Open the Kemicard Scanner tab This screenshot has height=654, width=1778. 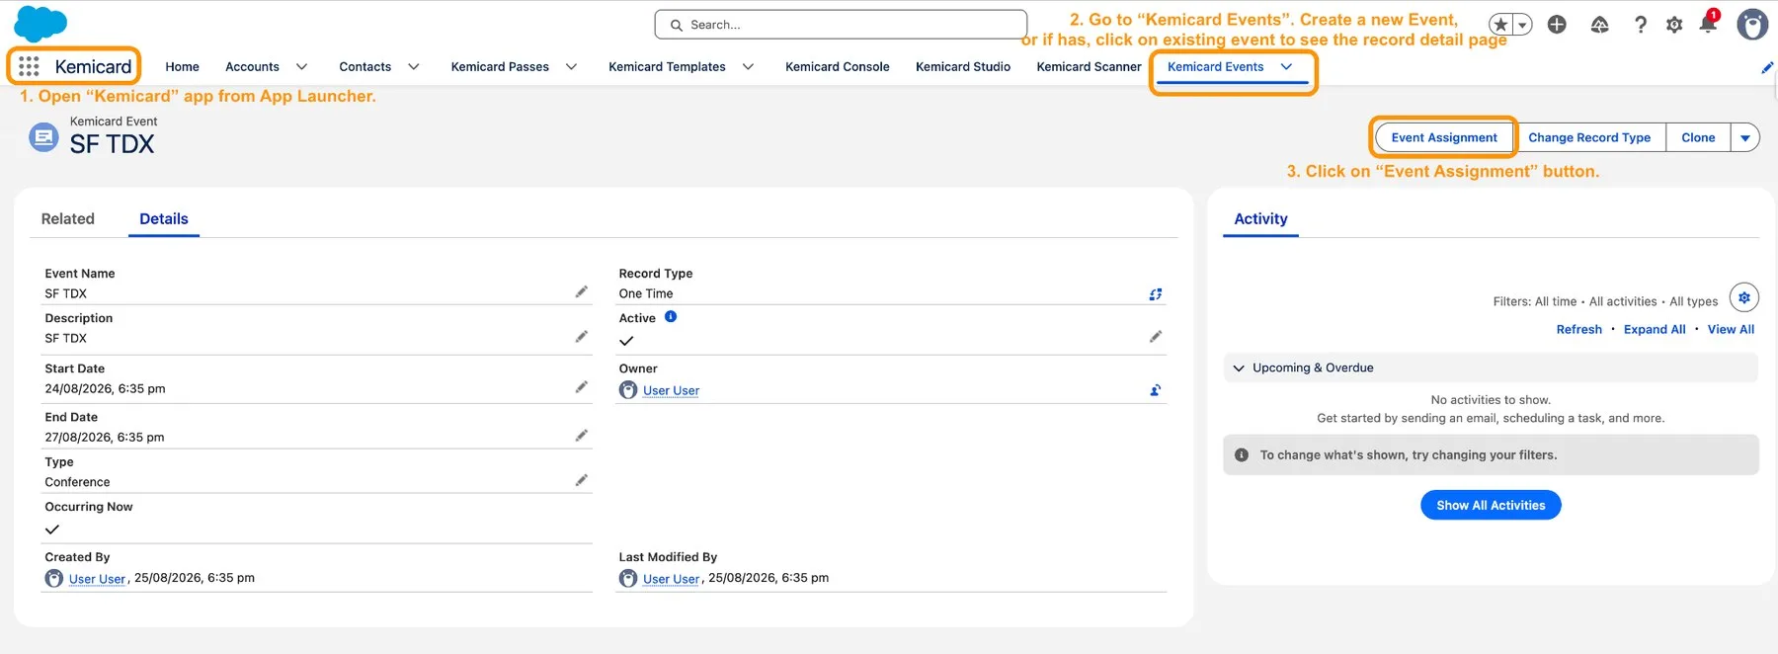tap(1089, 67)
